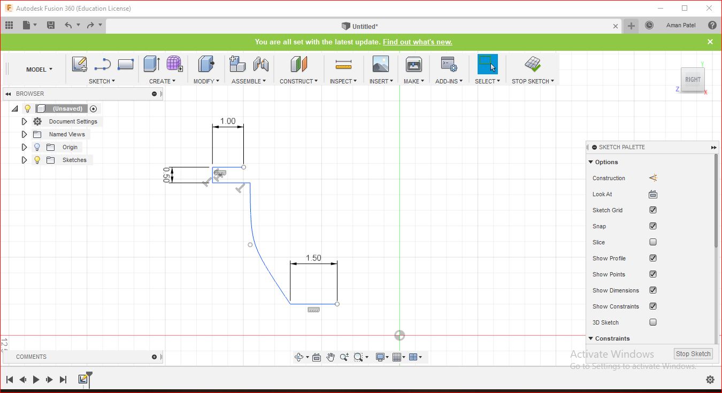Open the data panel grid icon
722x393 pixels.
pyautogui.click(x=9, y=25)
